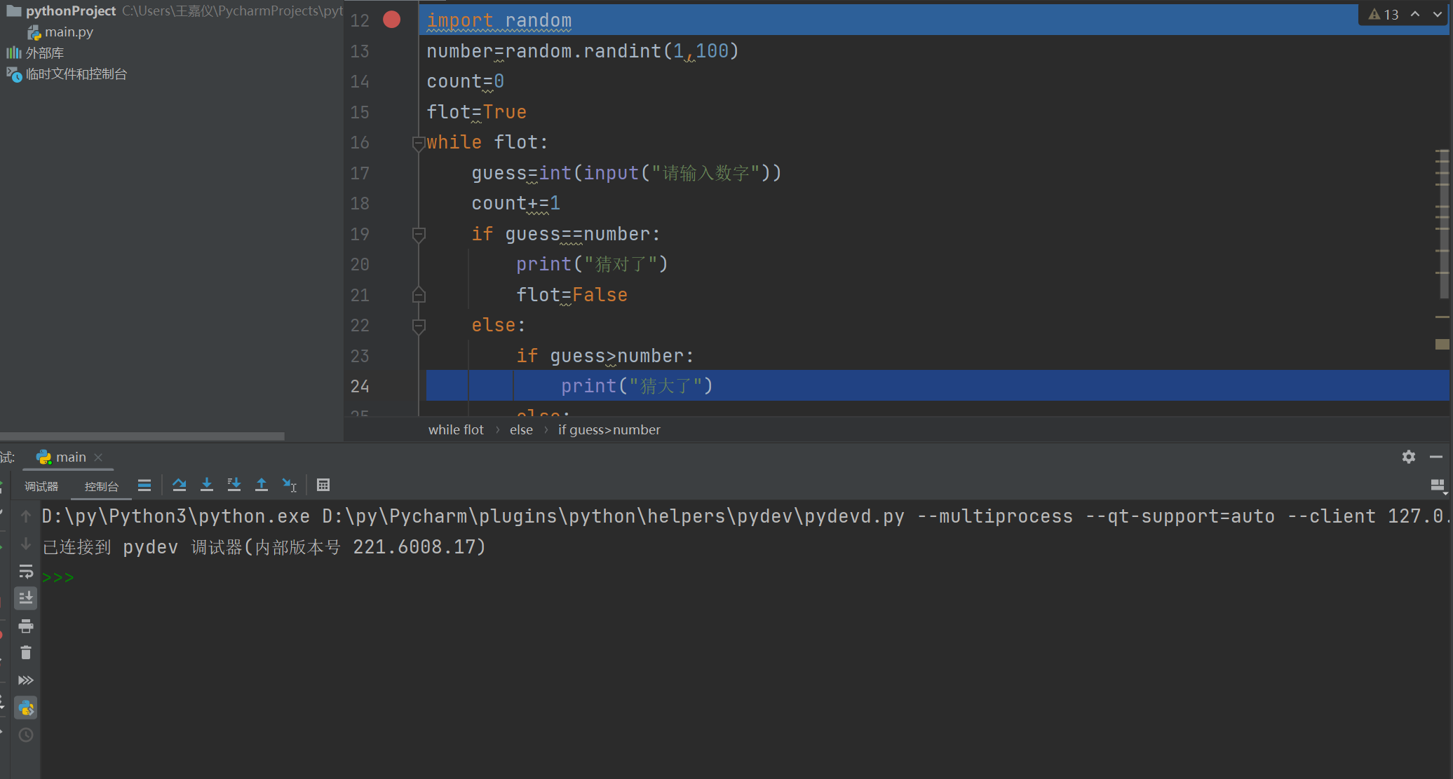Click the Run to Cursor icon

coord(290,485)
